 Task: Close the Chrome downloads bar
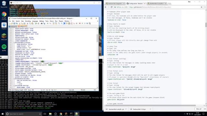[205, 109]
